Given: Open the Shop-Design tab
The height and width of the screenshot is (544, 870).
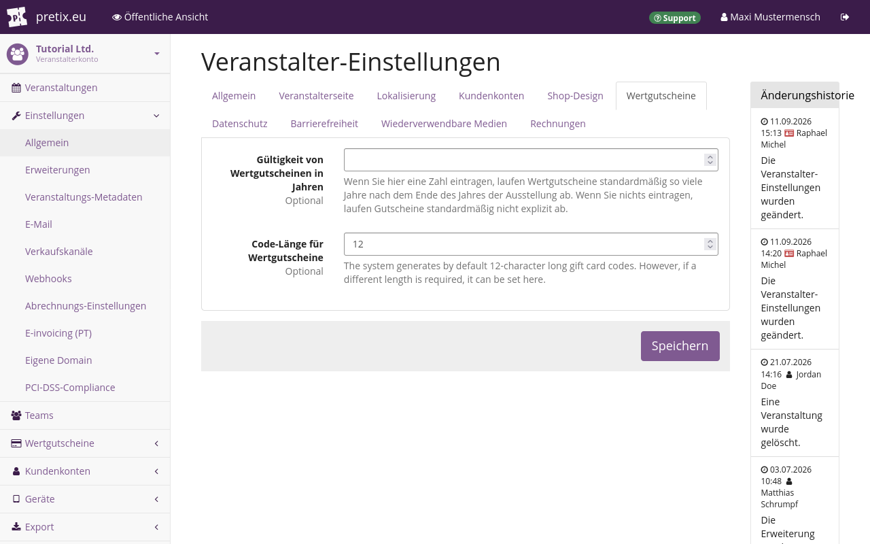Looking at the screenshot, I should (575, 96).
